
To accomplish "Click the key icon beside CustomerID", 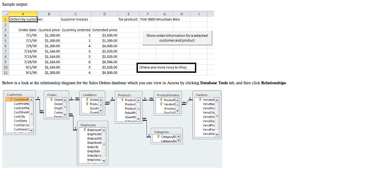I will pos(11,100).
